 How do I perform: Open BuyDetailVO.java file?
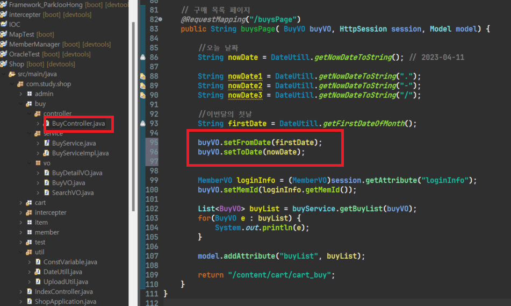click(77, 173)
